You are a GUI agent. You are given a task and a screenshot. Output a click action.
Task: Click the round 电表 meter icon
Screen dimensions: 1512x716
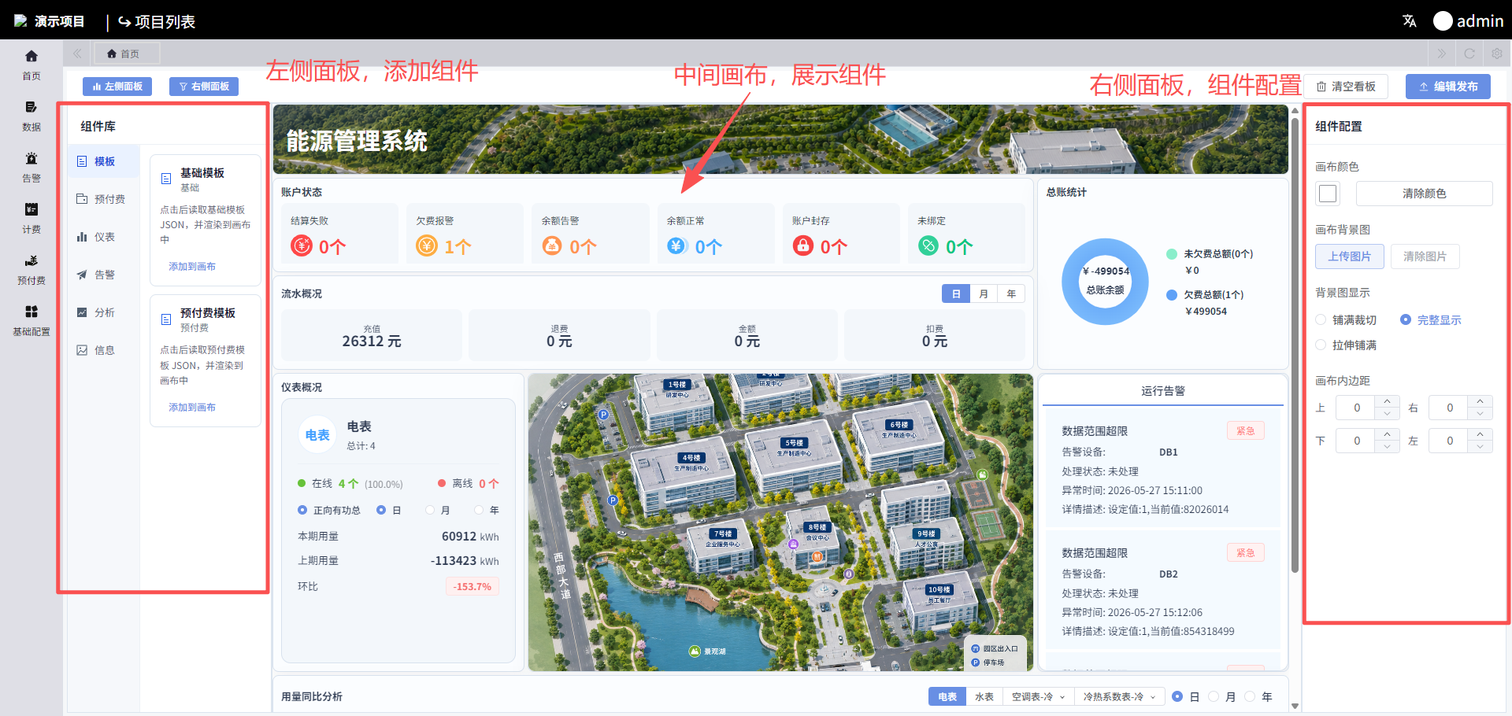tap(317, 435)
